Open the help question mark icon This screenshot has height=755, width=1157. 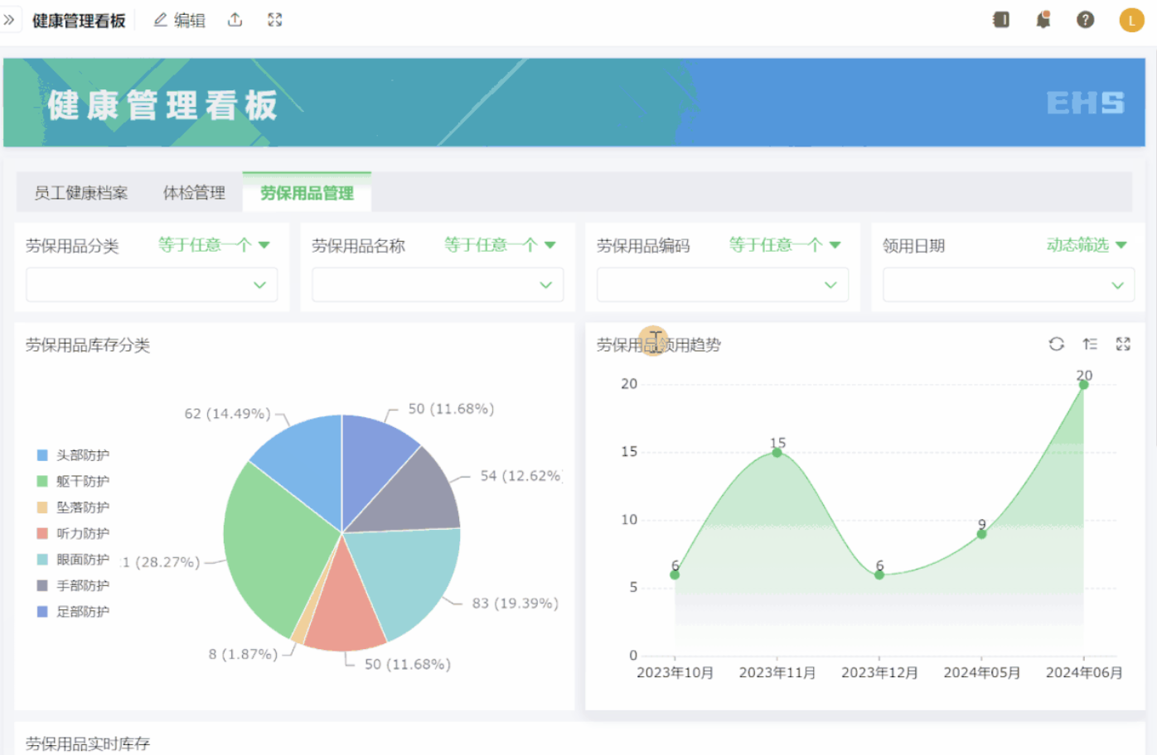pyautogui.click(x=1086, y=20)
